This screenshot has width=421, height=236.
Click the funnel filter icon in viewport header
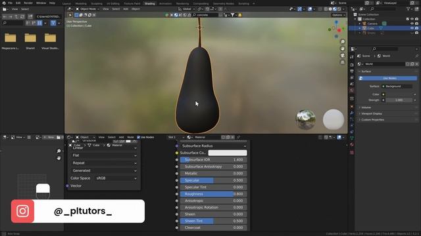pyautogui.click(x=232, y=15)
